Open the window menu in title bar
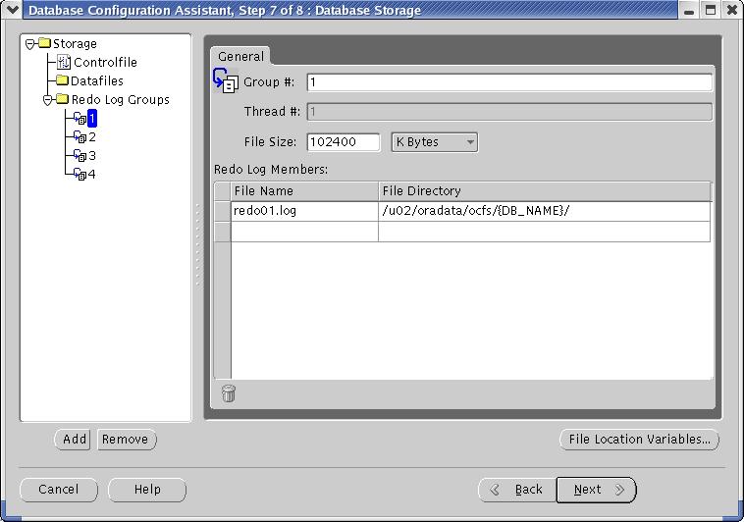 (12, 10)
